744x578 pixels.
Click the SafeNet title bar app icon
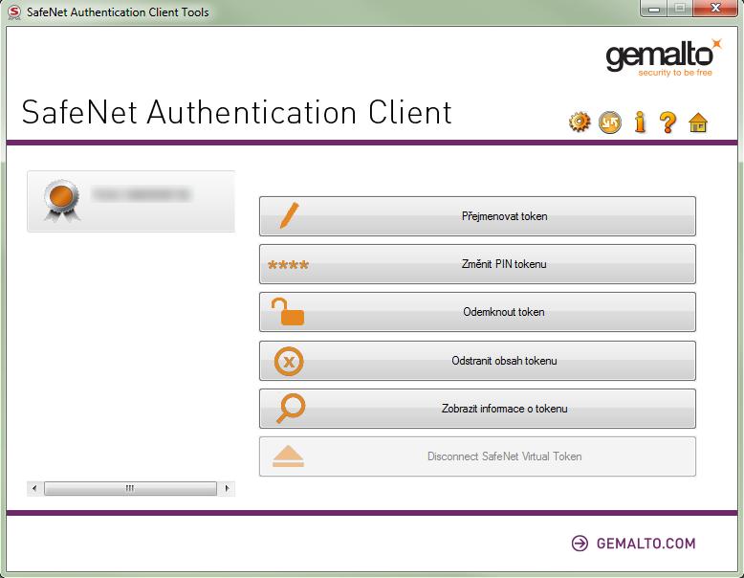14,11
